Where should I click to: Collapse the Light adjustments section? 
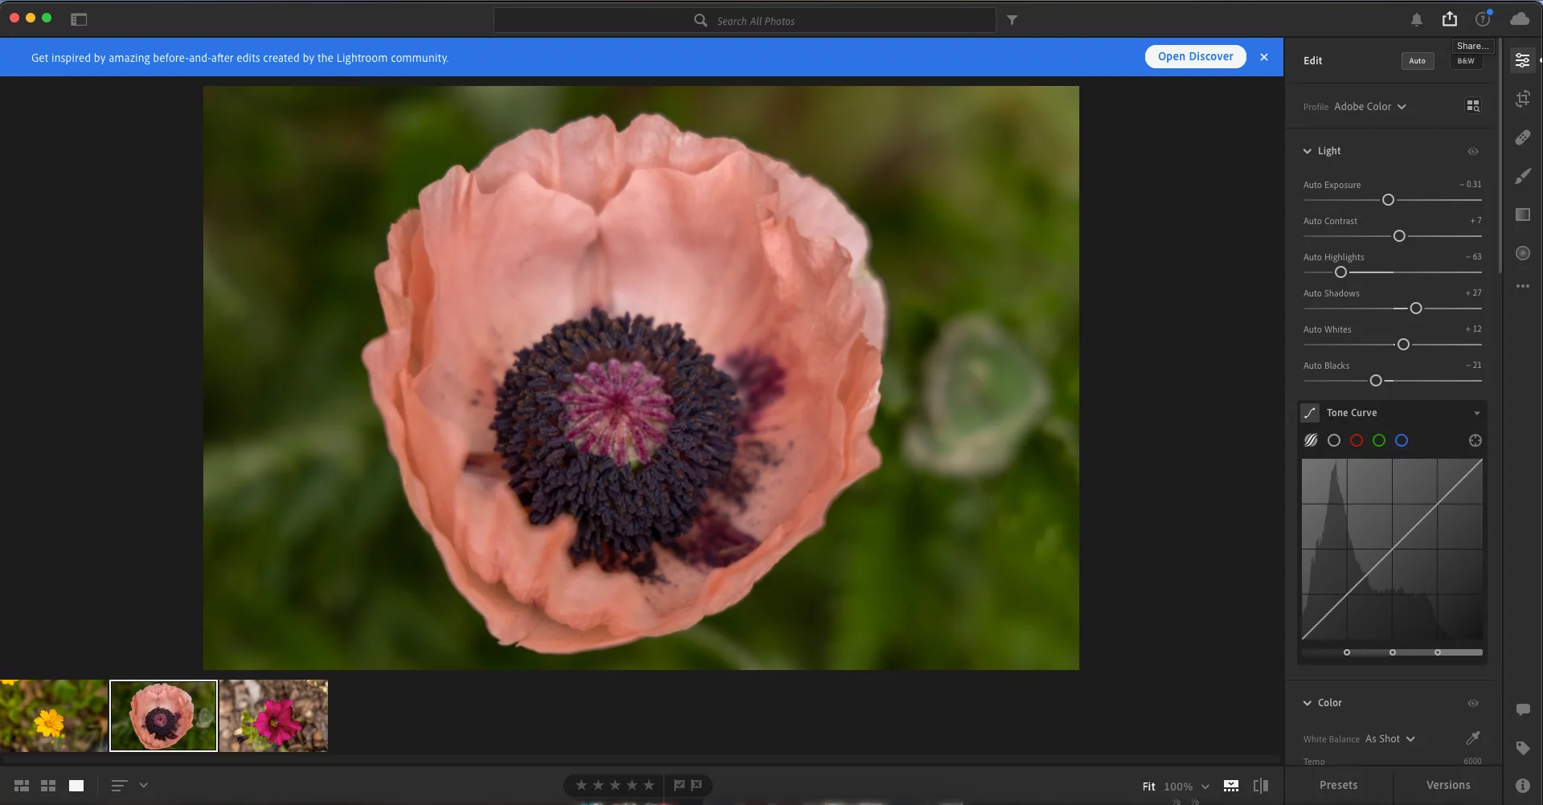click(x=1308, y=150)
